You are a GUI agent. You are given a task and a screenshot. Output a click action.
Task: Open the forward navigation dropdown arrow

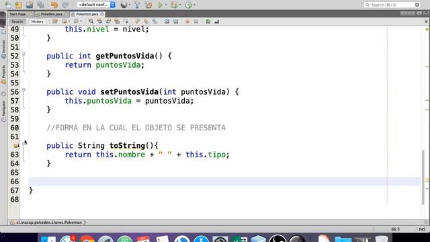pyautogui.click(x=81, y=22)
